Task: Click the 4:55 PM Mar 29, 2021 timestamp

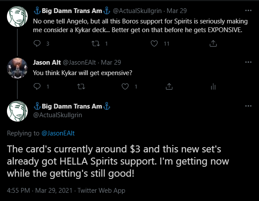Action: [39, 191]
